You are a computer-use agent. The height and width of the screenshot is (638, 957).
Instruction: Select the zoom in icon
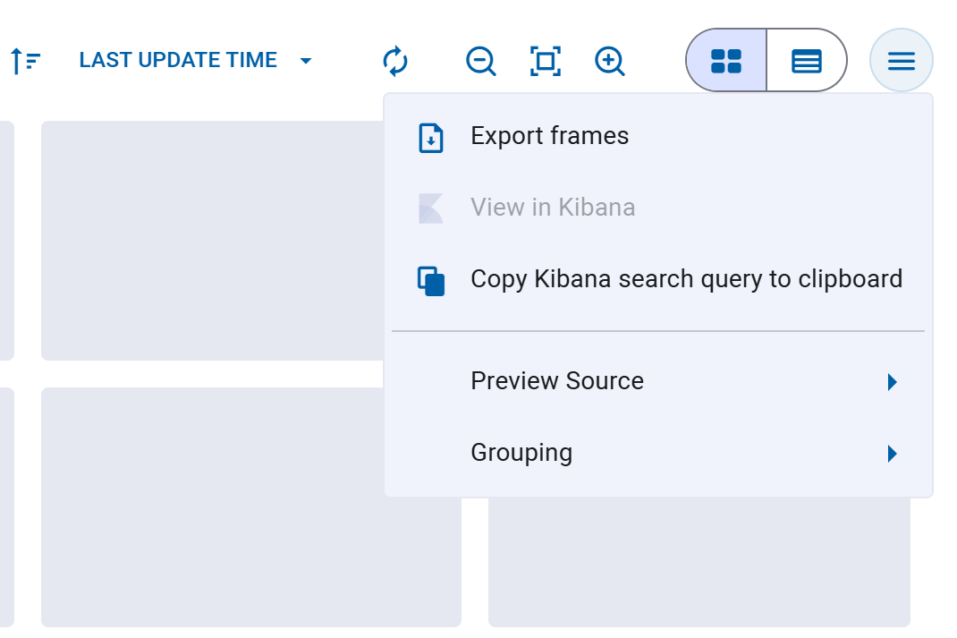(x=609, y=60)
